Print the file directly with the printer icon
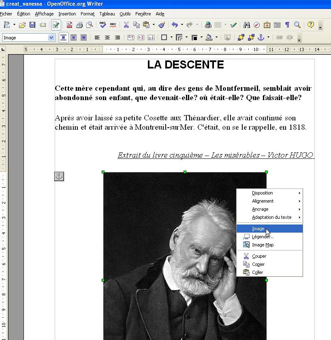 (x=79, y=25)
